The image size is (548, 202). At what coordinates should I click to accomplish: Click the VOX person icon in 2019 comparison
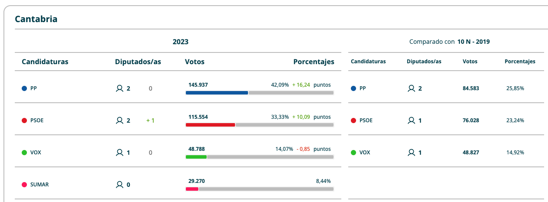click(x=411, y=153)
